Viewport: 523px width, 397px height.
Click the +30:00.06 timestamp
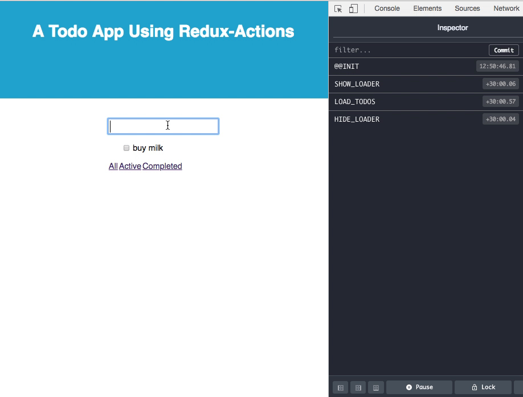(501, 84)
